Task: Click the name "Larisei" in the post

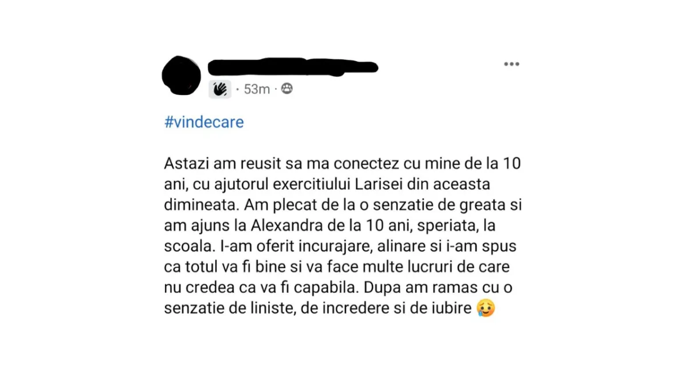Action: point(375,184)
